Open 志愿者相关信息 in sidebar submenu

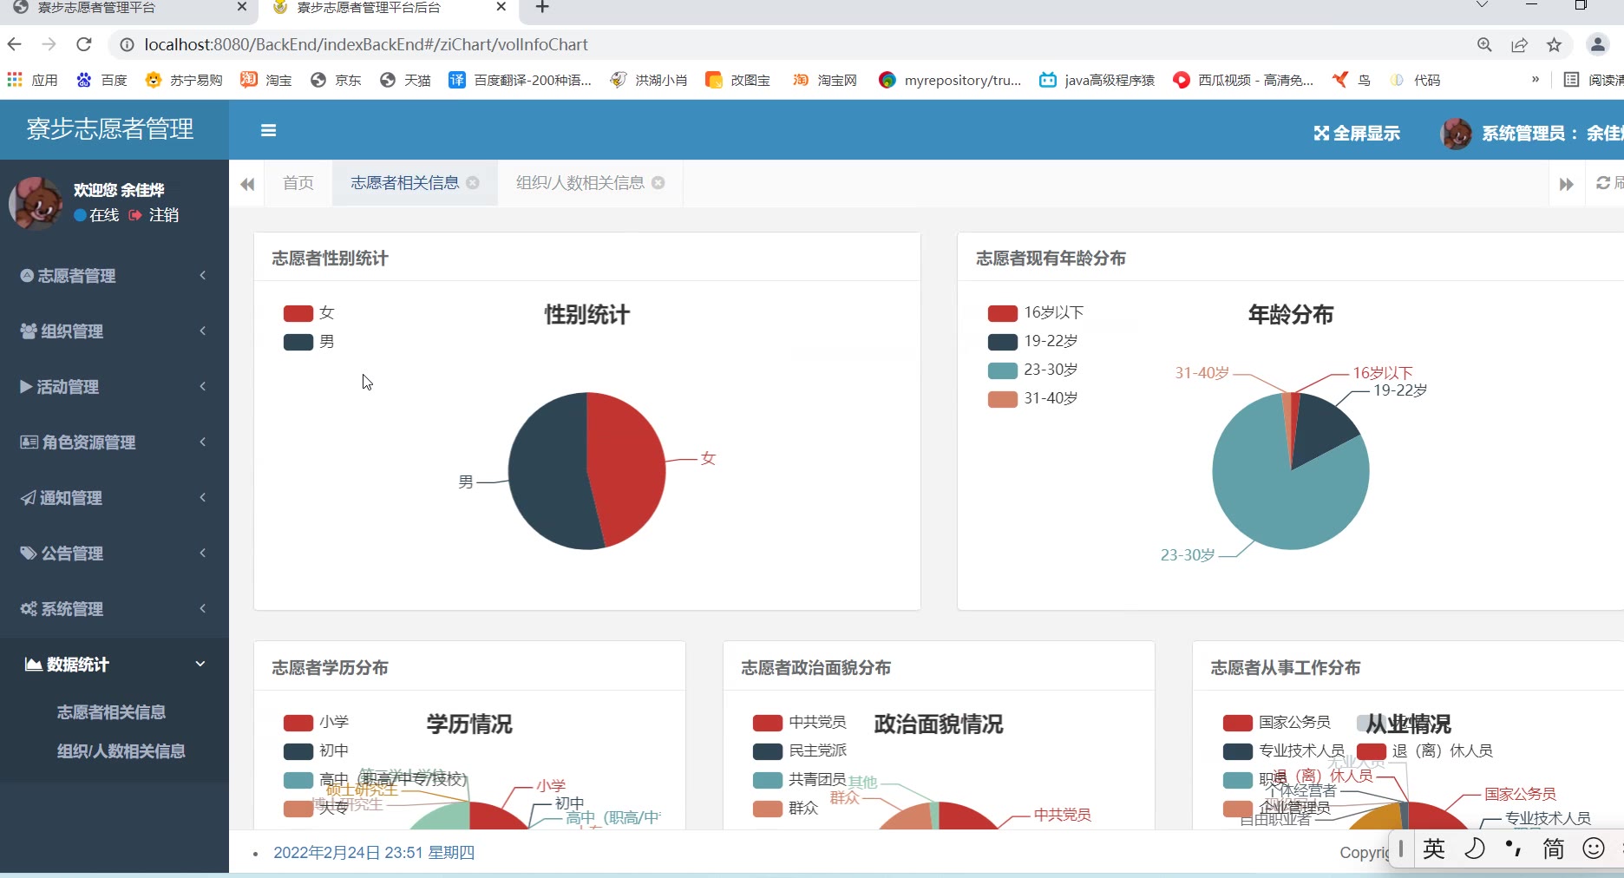point(111,712)
